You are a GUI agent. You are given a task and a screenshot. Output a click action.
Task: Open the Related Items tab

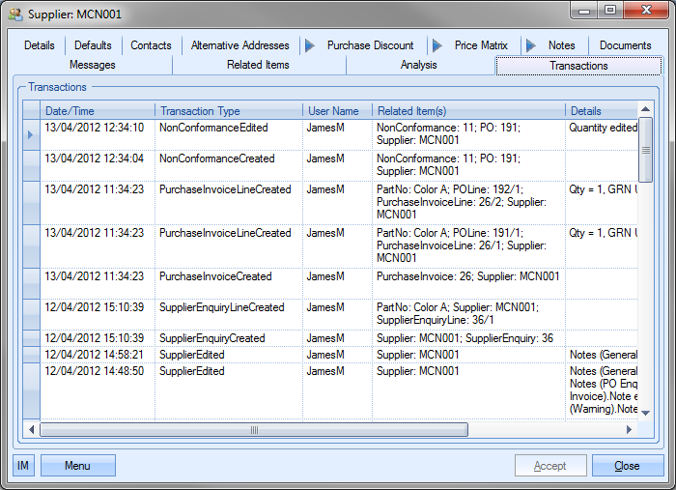coord(258,65)
